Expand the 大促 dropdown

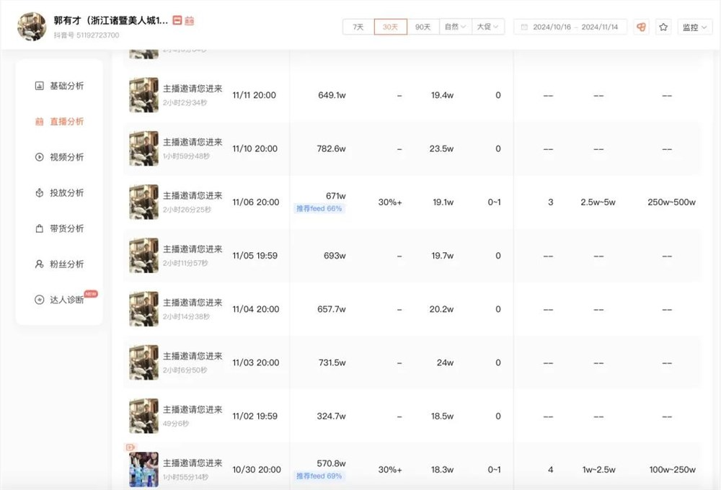click(x=488, y=26)
